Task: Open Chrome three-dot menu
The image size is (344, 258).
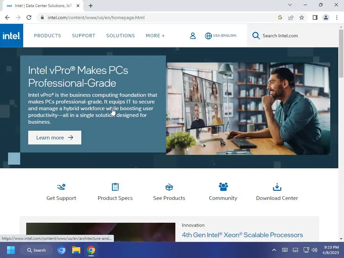Action: [x=337, y=17]
